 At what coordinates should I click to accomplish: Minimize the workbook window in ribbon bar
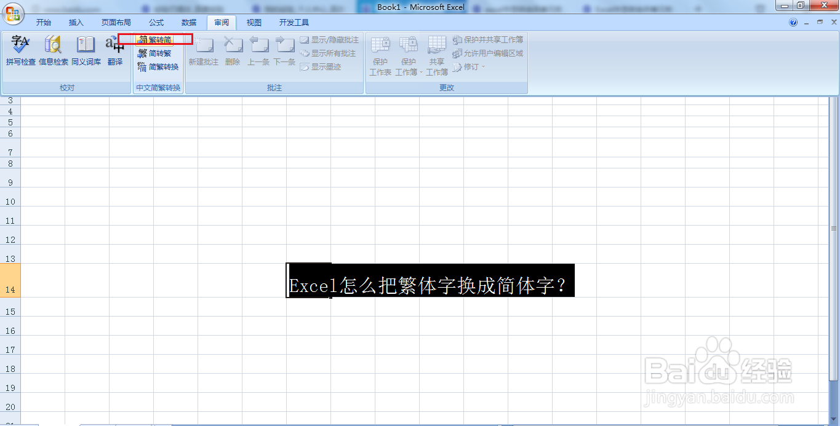(807, 22)
